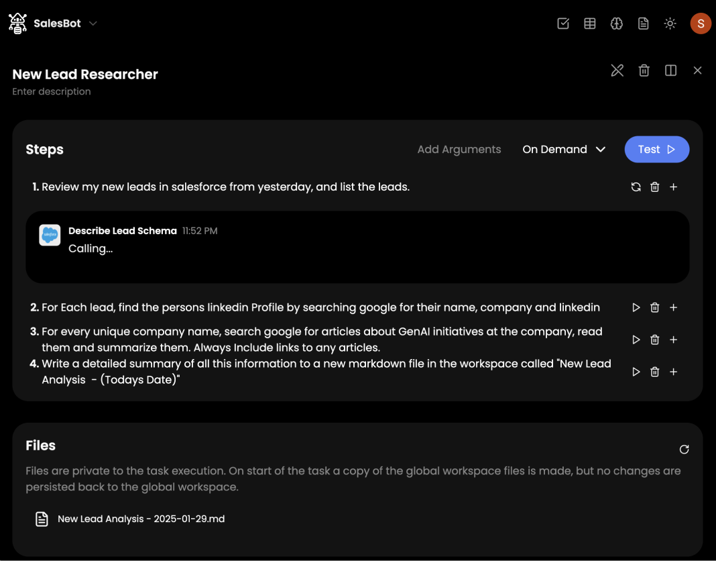716x561 pixels.
Task: Delete the New Lead Researcher task
Action: pyautogui.click(x=644, y=70)
